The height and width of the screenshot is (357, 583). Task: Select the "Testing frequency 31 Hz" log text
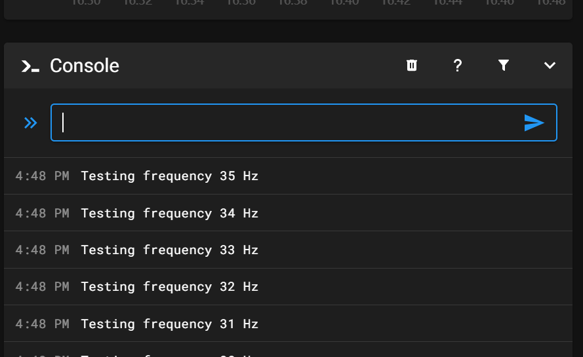click(170, 324)
